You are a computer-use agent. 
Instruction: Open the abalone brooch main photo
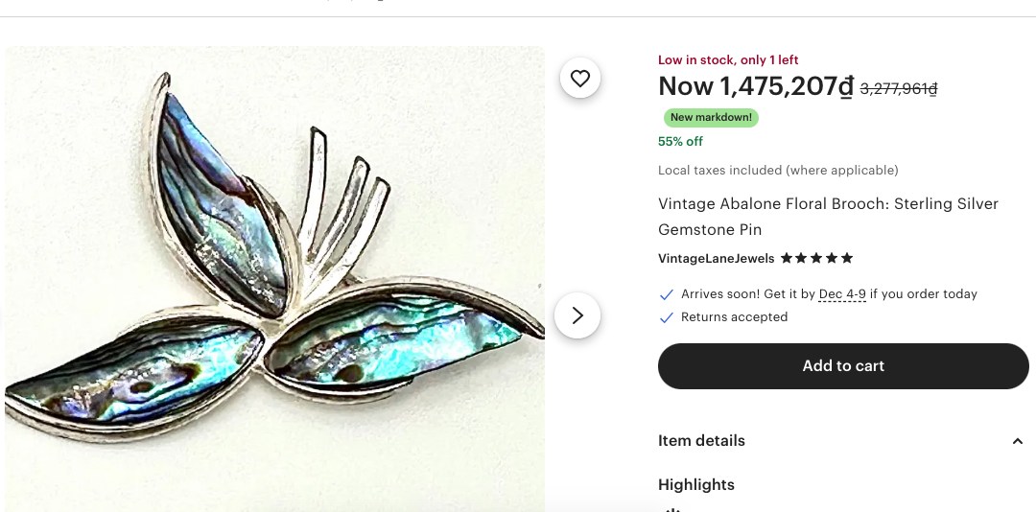tap(274, 278)
